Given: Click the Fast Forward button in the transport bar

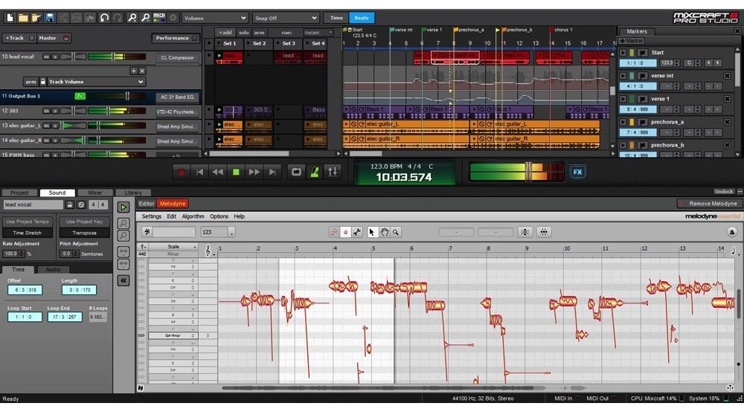Looking at the screenshot, I should (x=254, y=173).
